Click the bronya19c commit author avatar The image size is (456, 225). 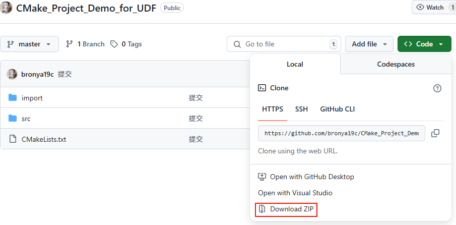click(x=12, y=74)
